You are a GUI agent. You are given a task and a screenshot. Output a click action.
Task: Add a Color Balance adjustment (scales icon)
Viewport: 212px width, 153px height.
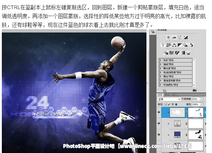[174, 45]
